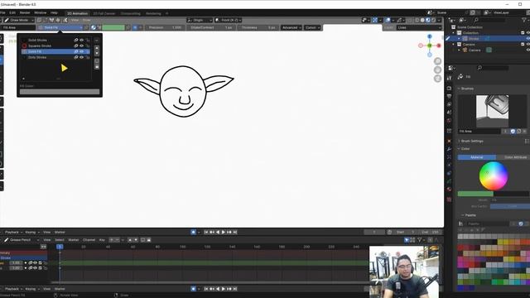Toggle visibility eye for Squares Stroke material

pyautogui.click(x=81, y=46)
